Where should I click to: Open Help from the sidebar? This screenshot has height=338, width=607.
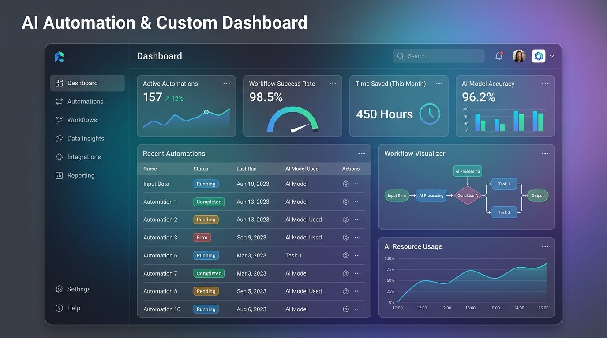coord(68,308)
